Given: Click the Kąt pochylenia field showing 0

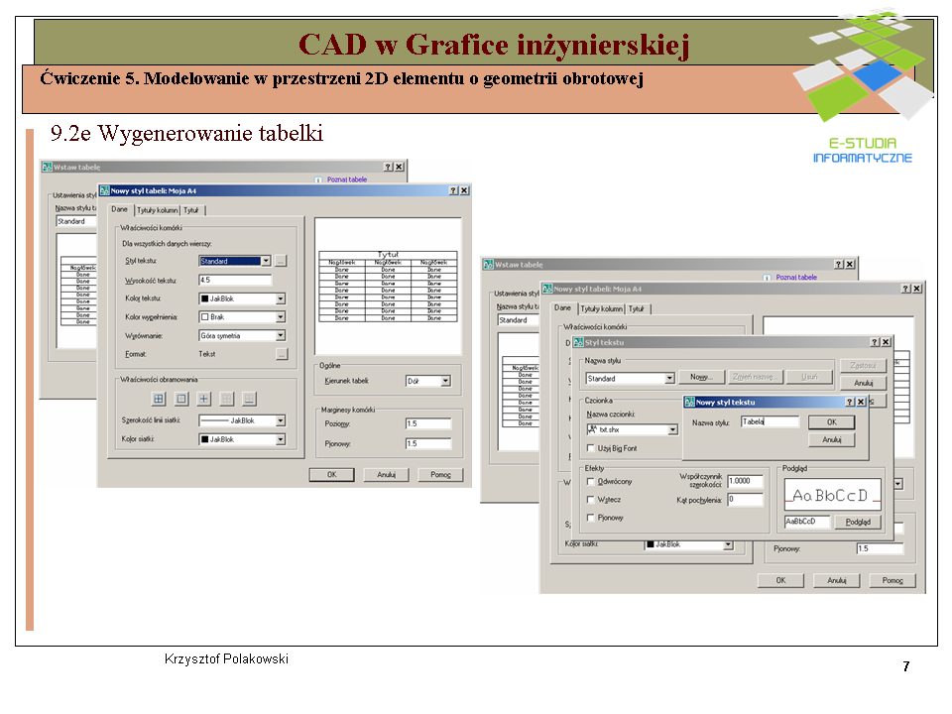Looking at the screenshot, I should click(x=746, y=499).
